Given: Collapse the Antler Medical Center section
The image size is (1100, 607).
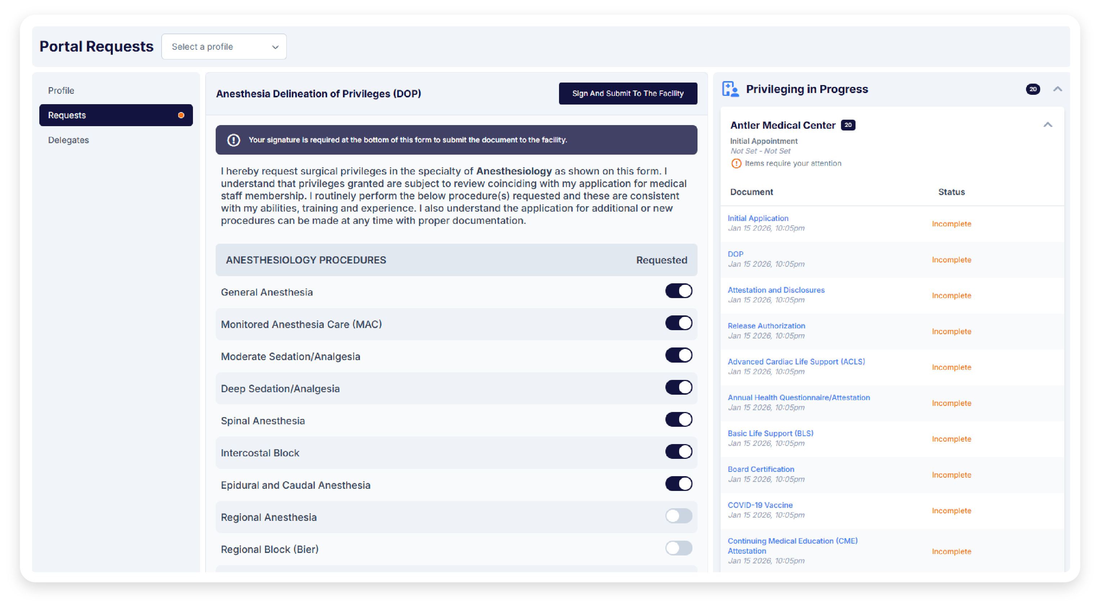Looking at the screenshot, I should pyautogui.click(x=1048, y=125).
